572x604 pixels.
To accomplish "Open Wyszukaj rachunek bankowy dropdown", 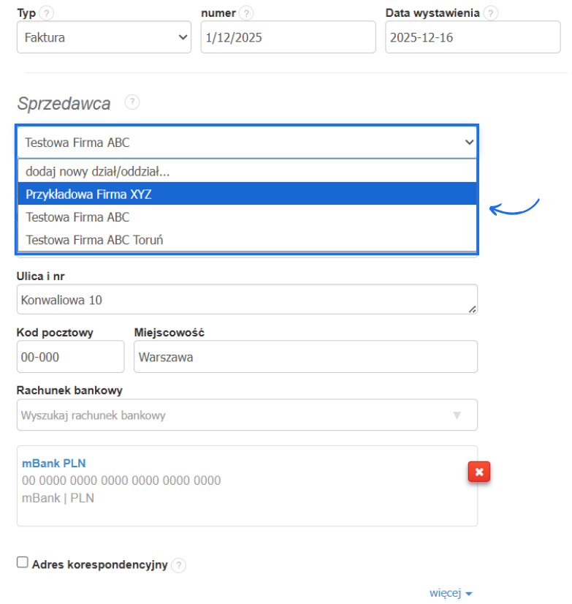I will (247, 415).
